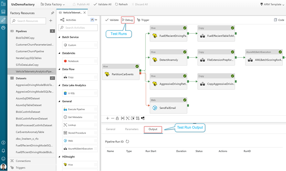Click Refresh in top toolbar

click(x=121, y=4)
